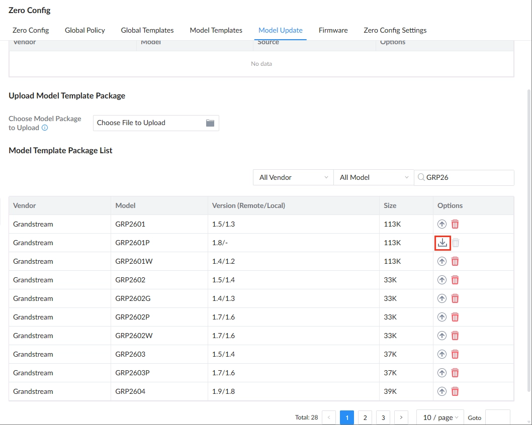The image size is (532, 425).
Task: Click the Model column header of package list
Action: point(159,205)
